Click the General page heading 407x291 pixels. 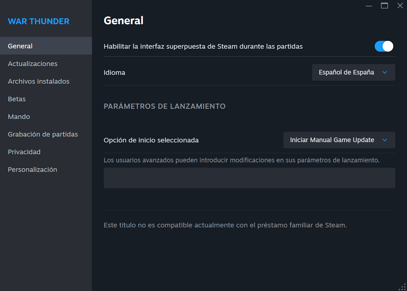pos(123,20)
